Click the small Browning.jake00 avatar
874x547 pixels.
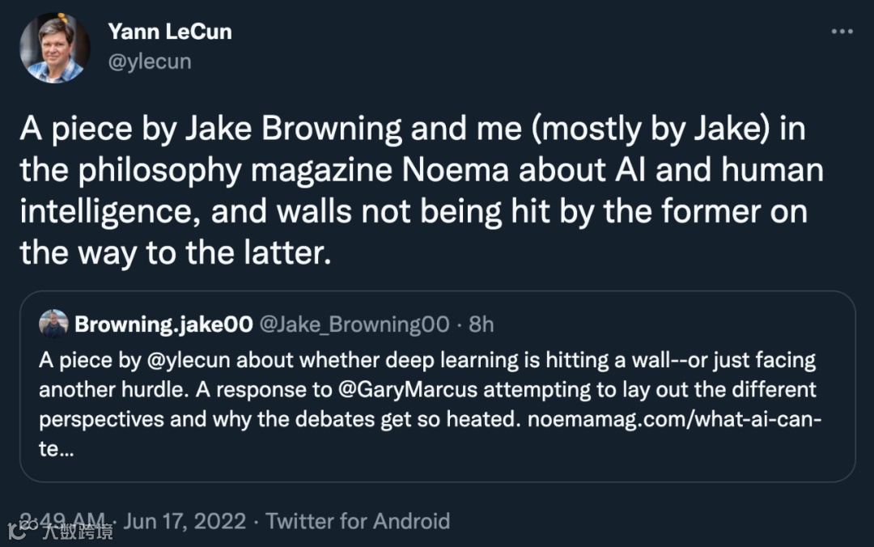[x=53, y=324]
